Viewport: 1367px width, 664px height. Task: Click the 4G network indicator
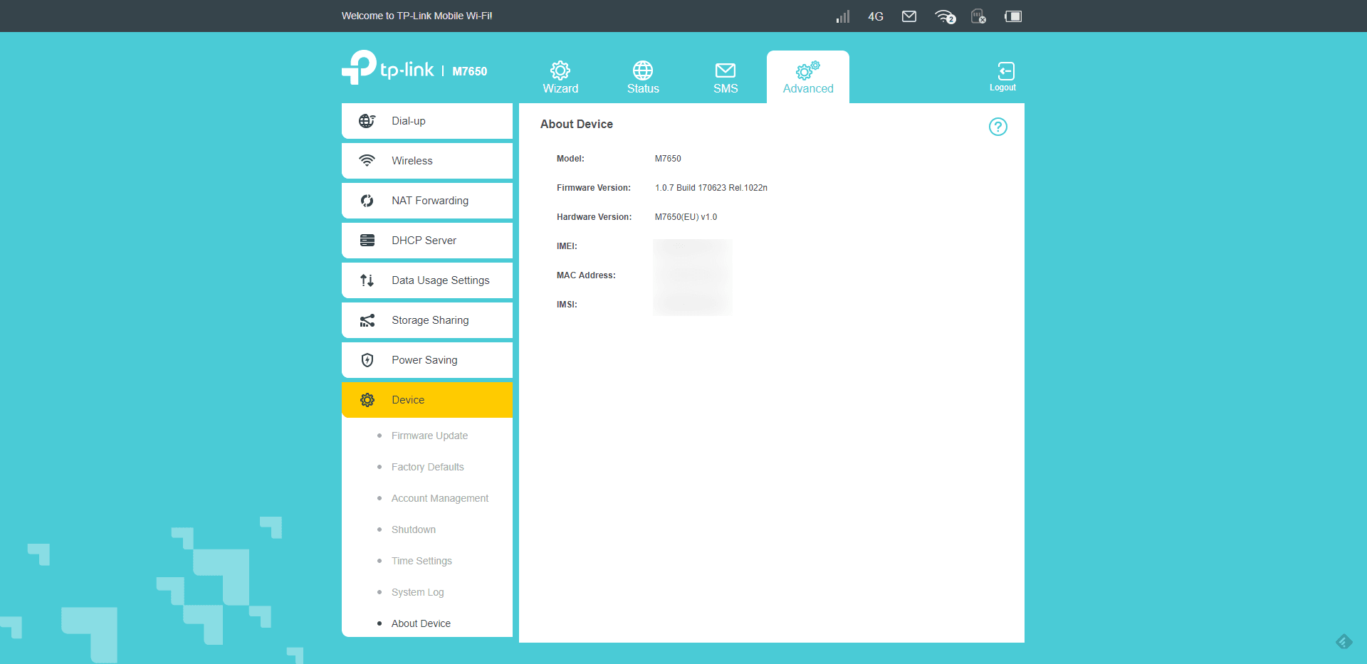876,16
